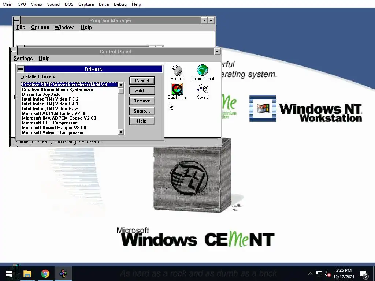Open the network icon in system tray

[319, 274]
